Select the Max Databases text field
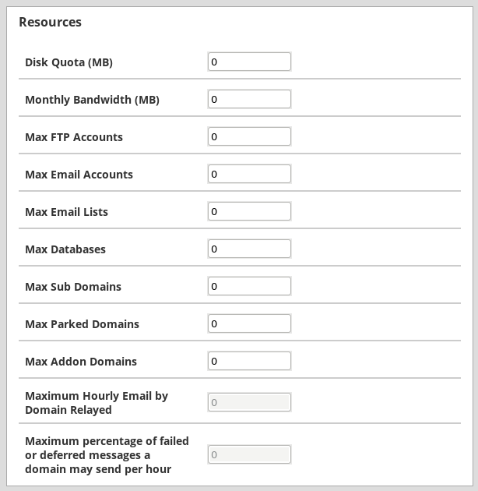This screenshot has height=491, width=478. pyautogui.click(x=249, y=249)
